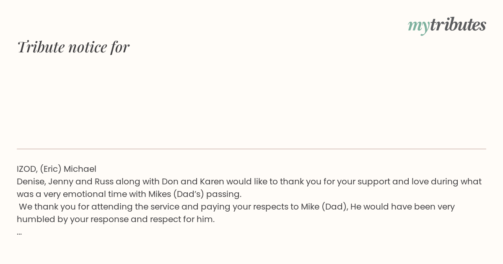The image size is (503, 264).
Task: Select the name line "IZOD, (Eric) Michael"
Action: click(57, 169)
